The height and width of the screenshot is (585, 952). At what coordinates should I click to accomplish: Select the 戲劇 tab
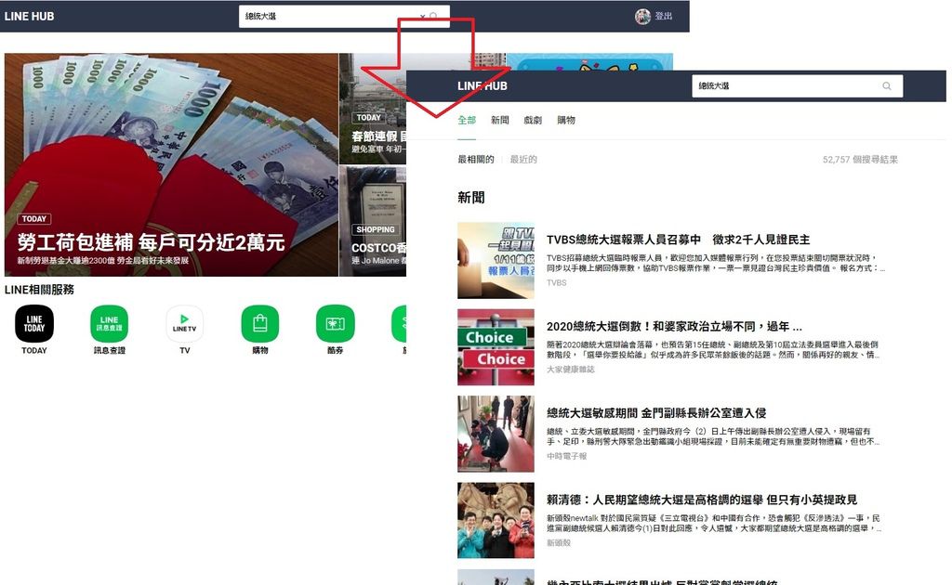point(533,120)
